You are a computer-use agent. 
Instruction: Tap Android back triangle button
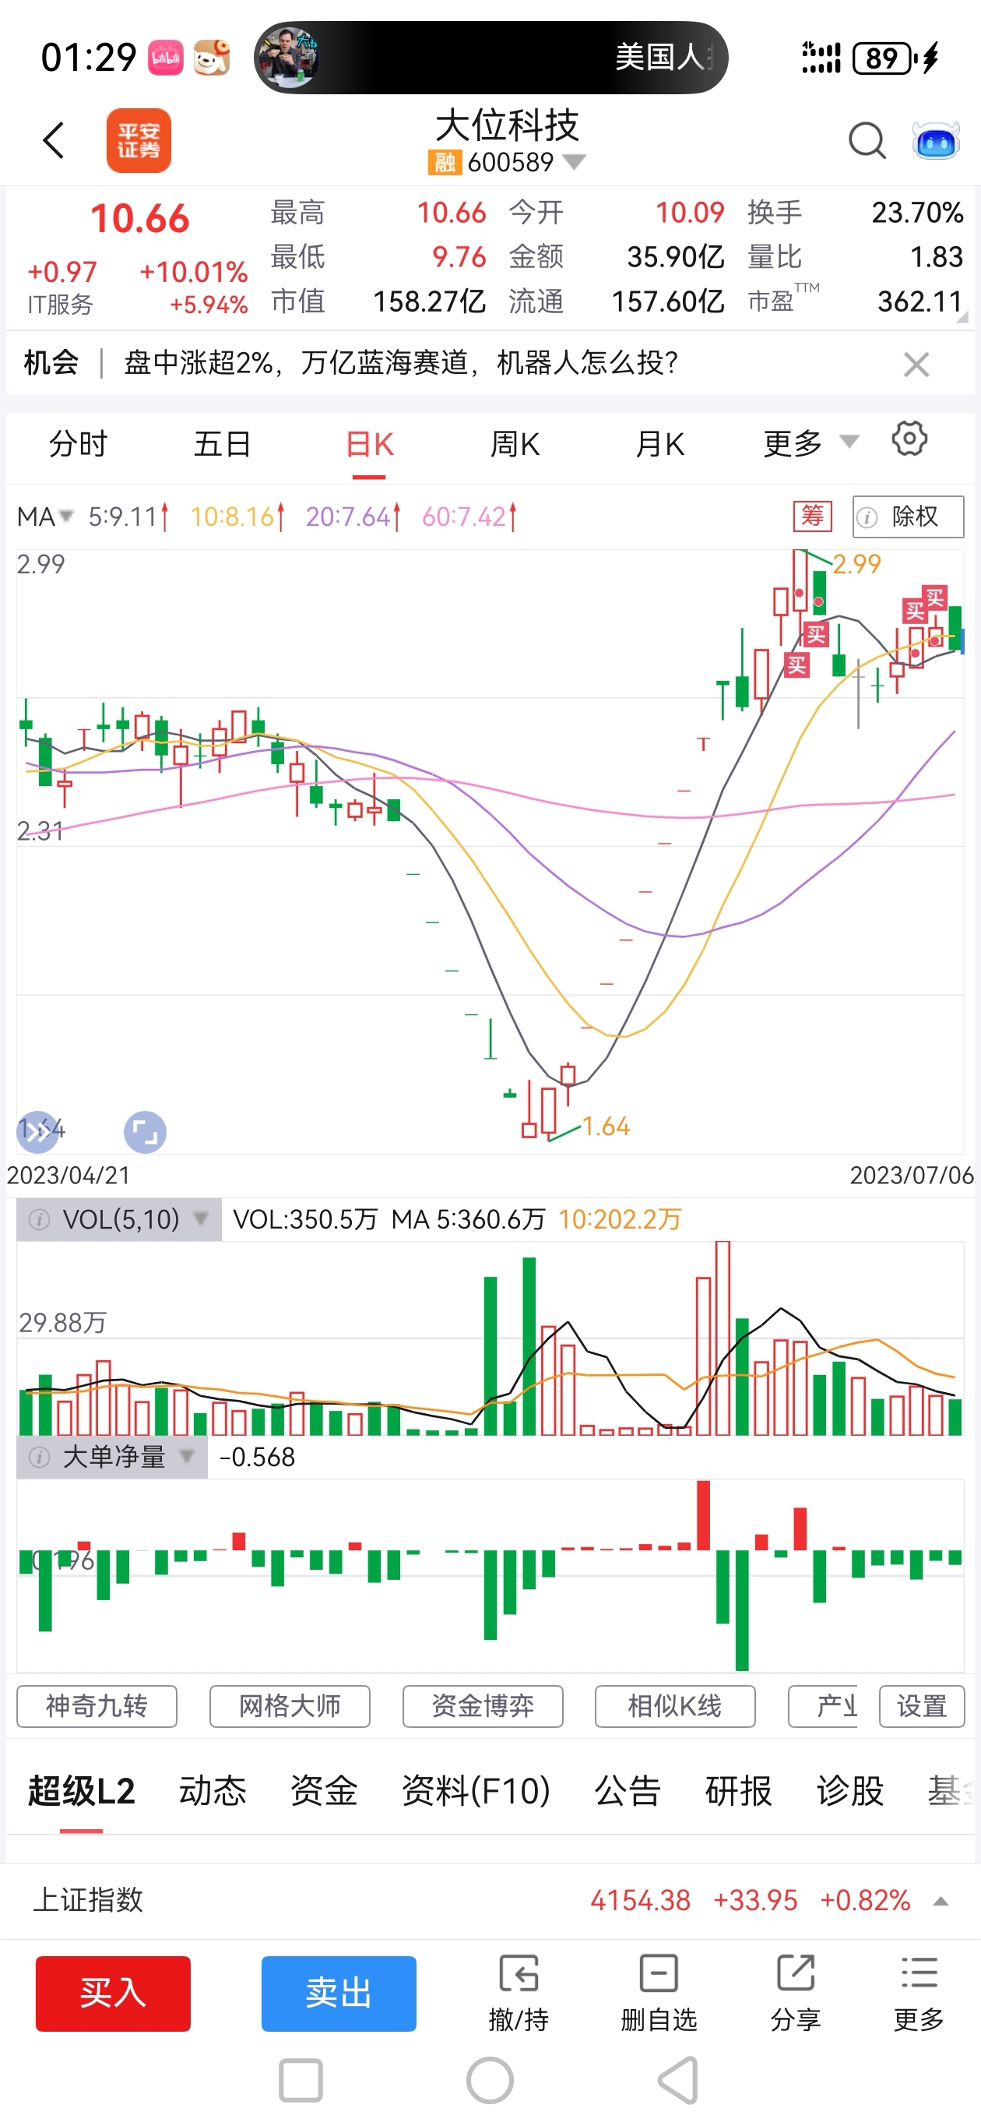(x=679, y=2080)
